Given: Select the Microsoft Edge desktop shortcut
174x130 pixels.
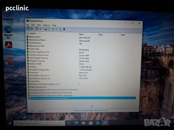Looking at the screenshot, I should 8,32.
